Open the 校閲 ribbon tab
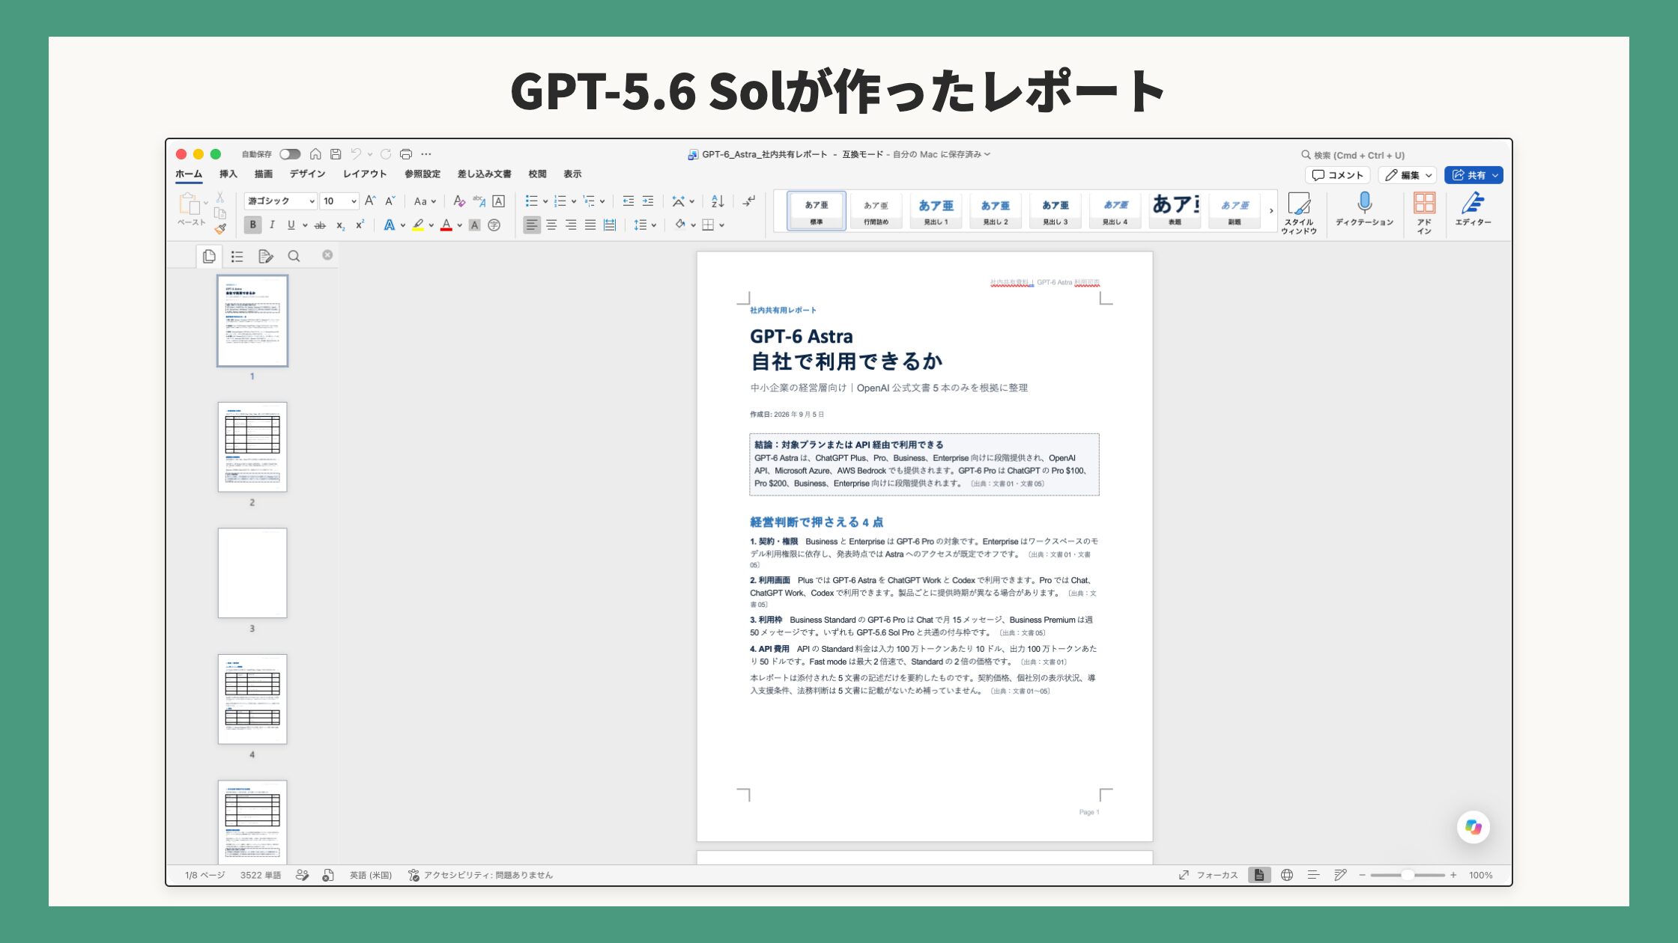 pos(537,174)
